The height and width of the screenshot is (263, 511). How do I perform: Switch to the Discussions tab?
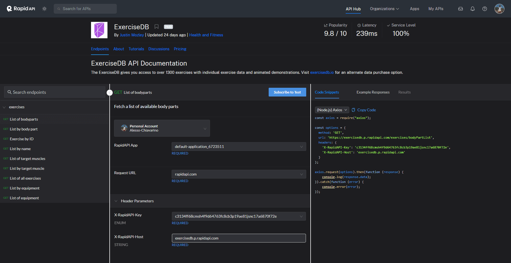(x=159, y=49)
